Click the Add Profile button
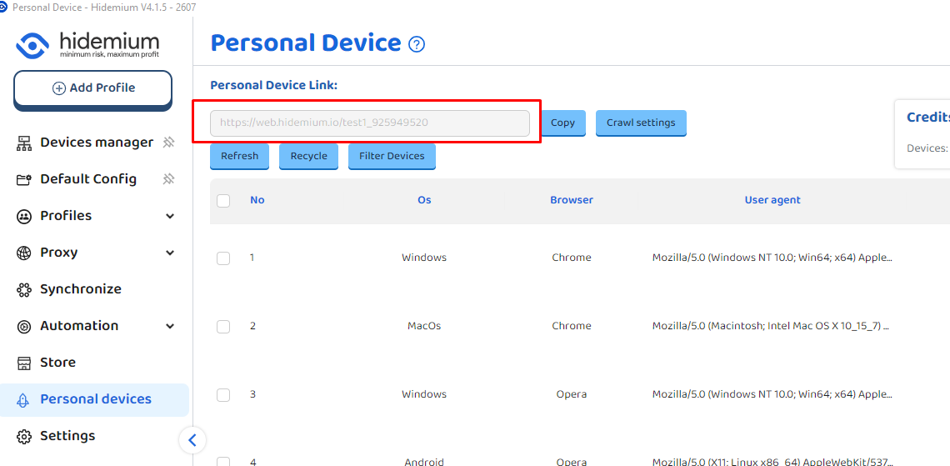This screenshot has height=466, width=950. pos(92,88)
